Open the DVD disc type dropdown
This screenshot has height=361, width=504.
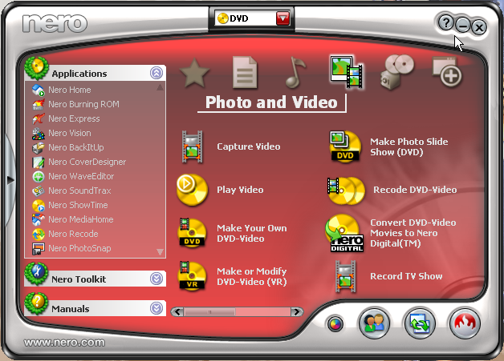282,18
